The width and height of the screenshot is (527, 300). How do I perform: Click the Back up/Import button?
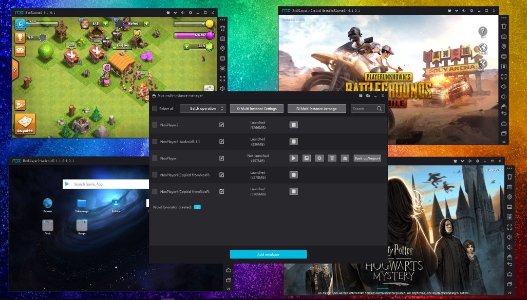coord(367,158)
